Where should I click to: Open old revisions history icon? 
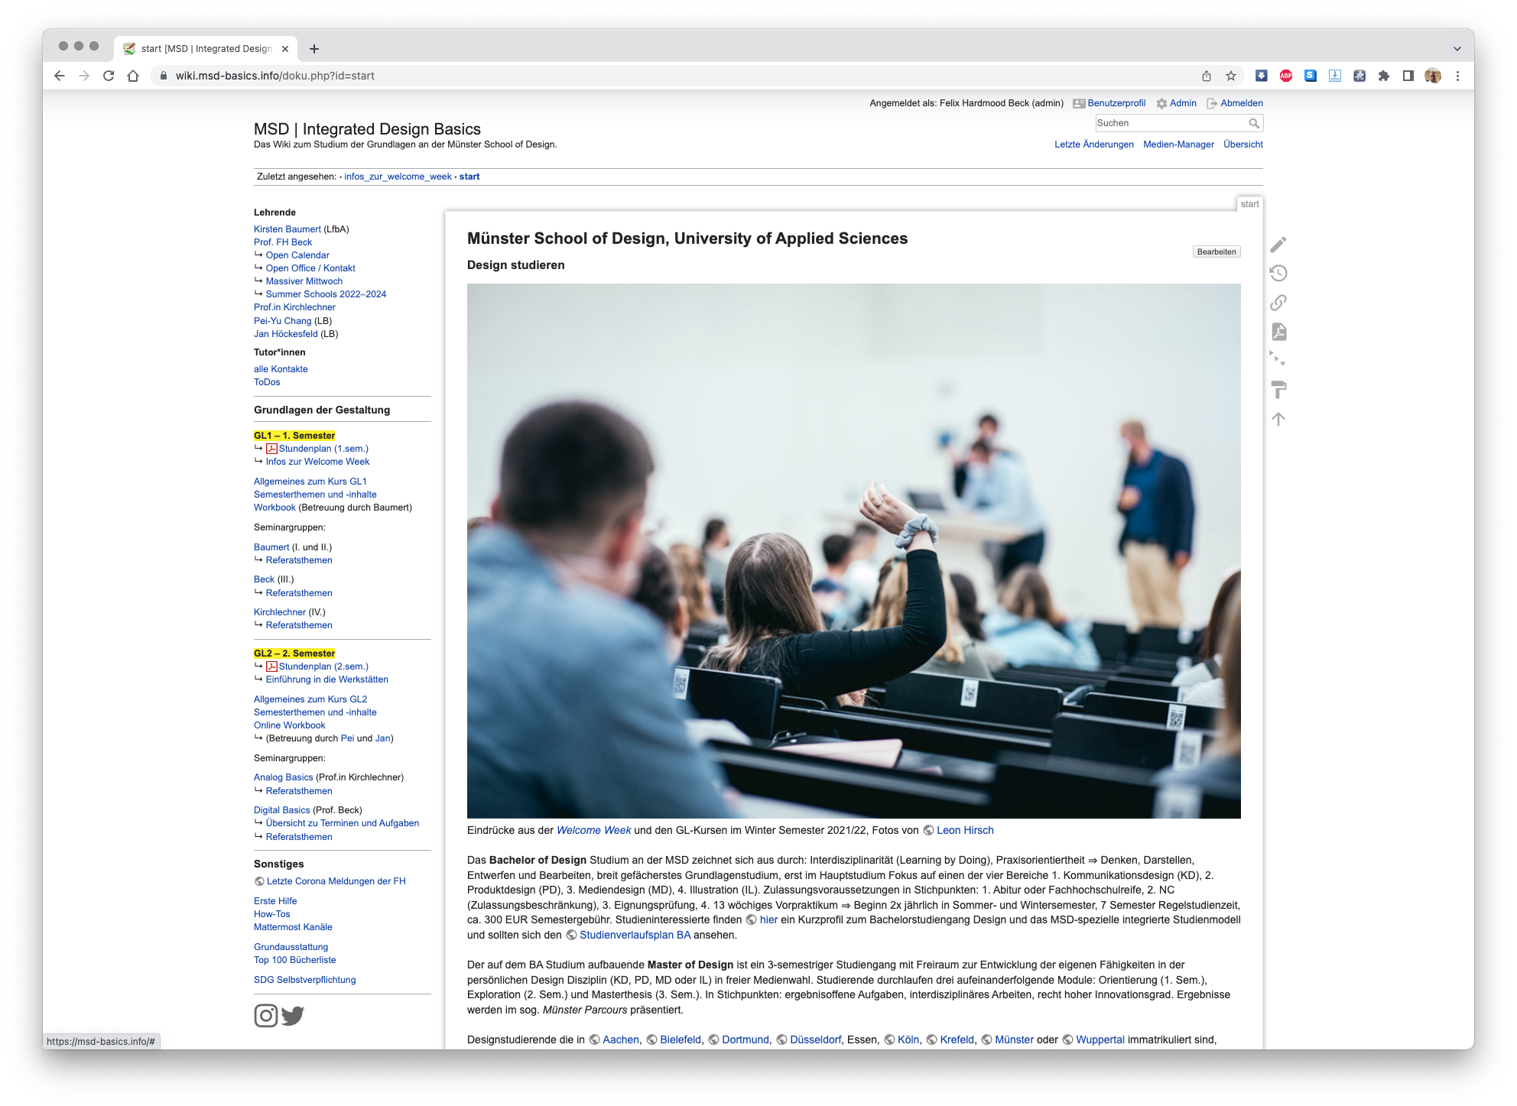pos(1278,274)
